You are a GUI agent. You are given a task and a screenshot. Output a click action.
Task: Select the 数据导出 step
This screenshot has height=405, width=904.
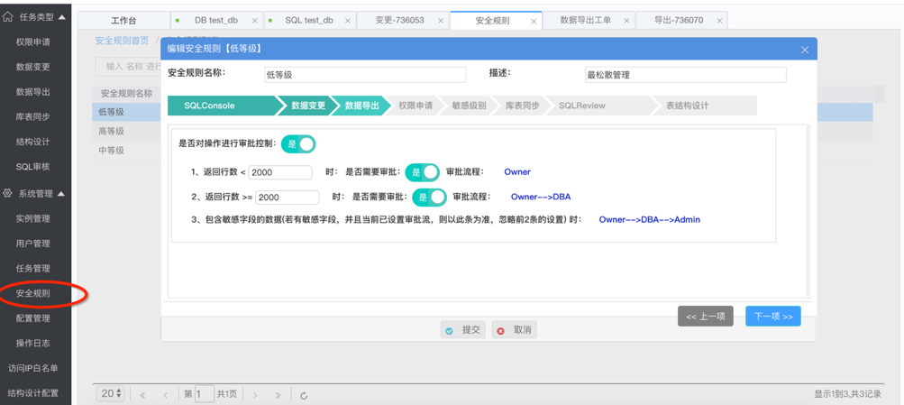point(361,106)
